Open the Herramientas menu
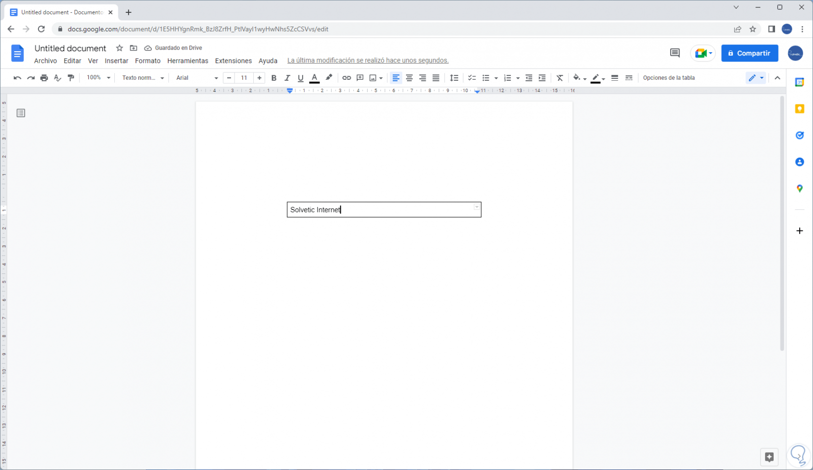Screen dimensions: 813x470 pyautogui.click(x=188, y=61)
